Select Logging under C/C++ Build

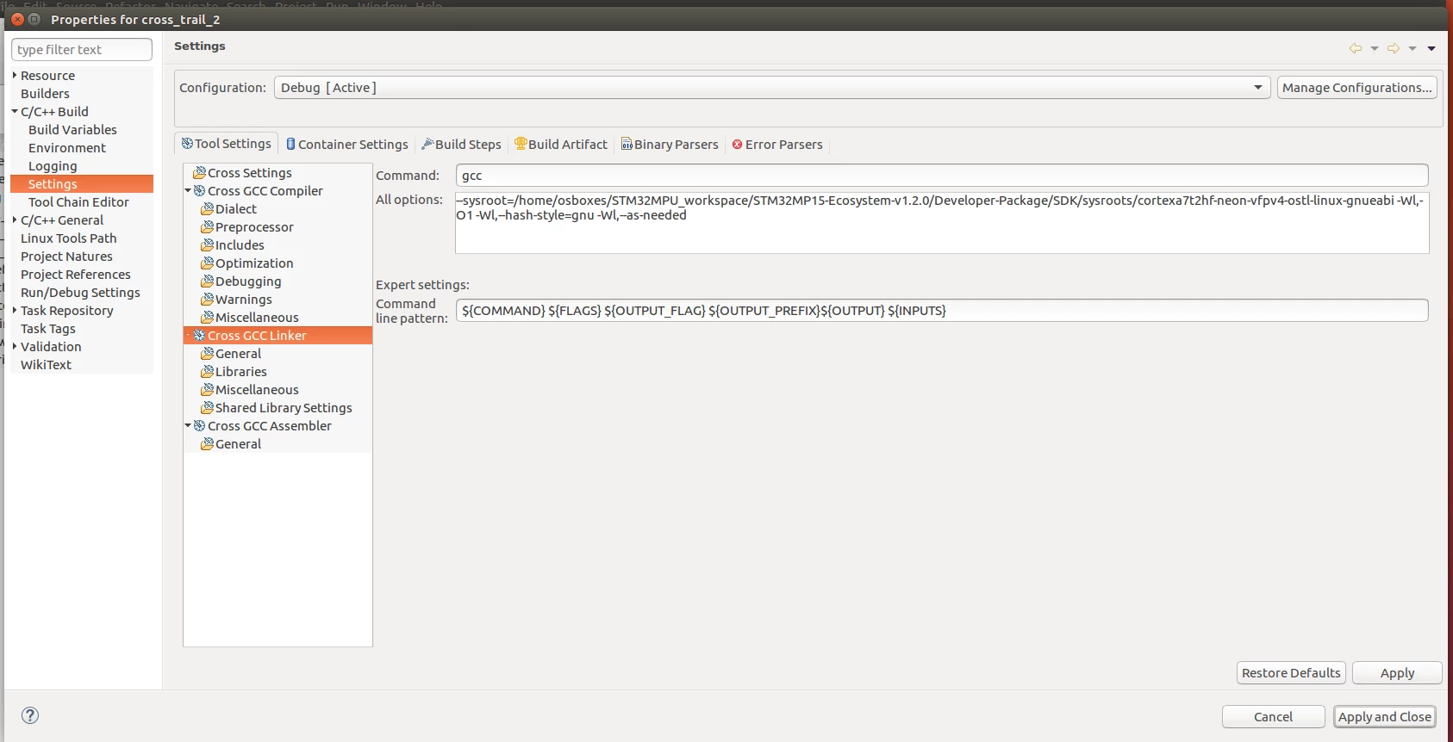coord(53,166)
